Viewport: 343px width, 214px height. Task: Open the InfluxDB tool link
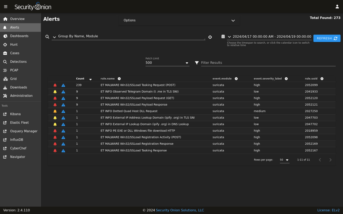tap(20, 140)
